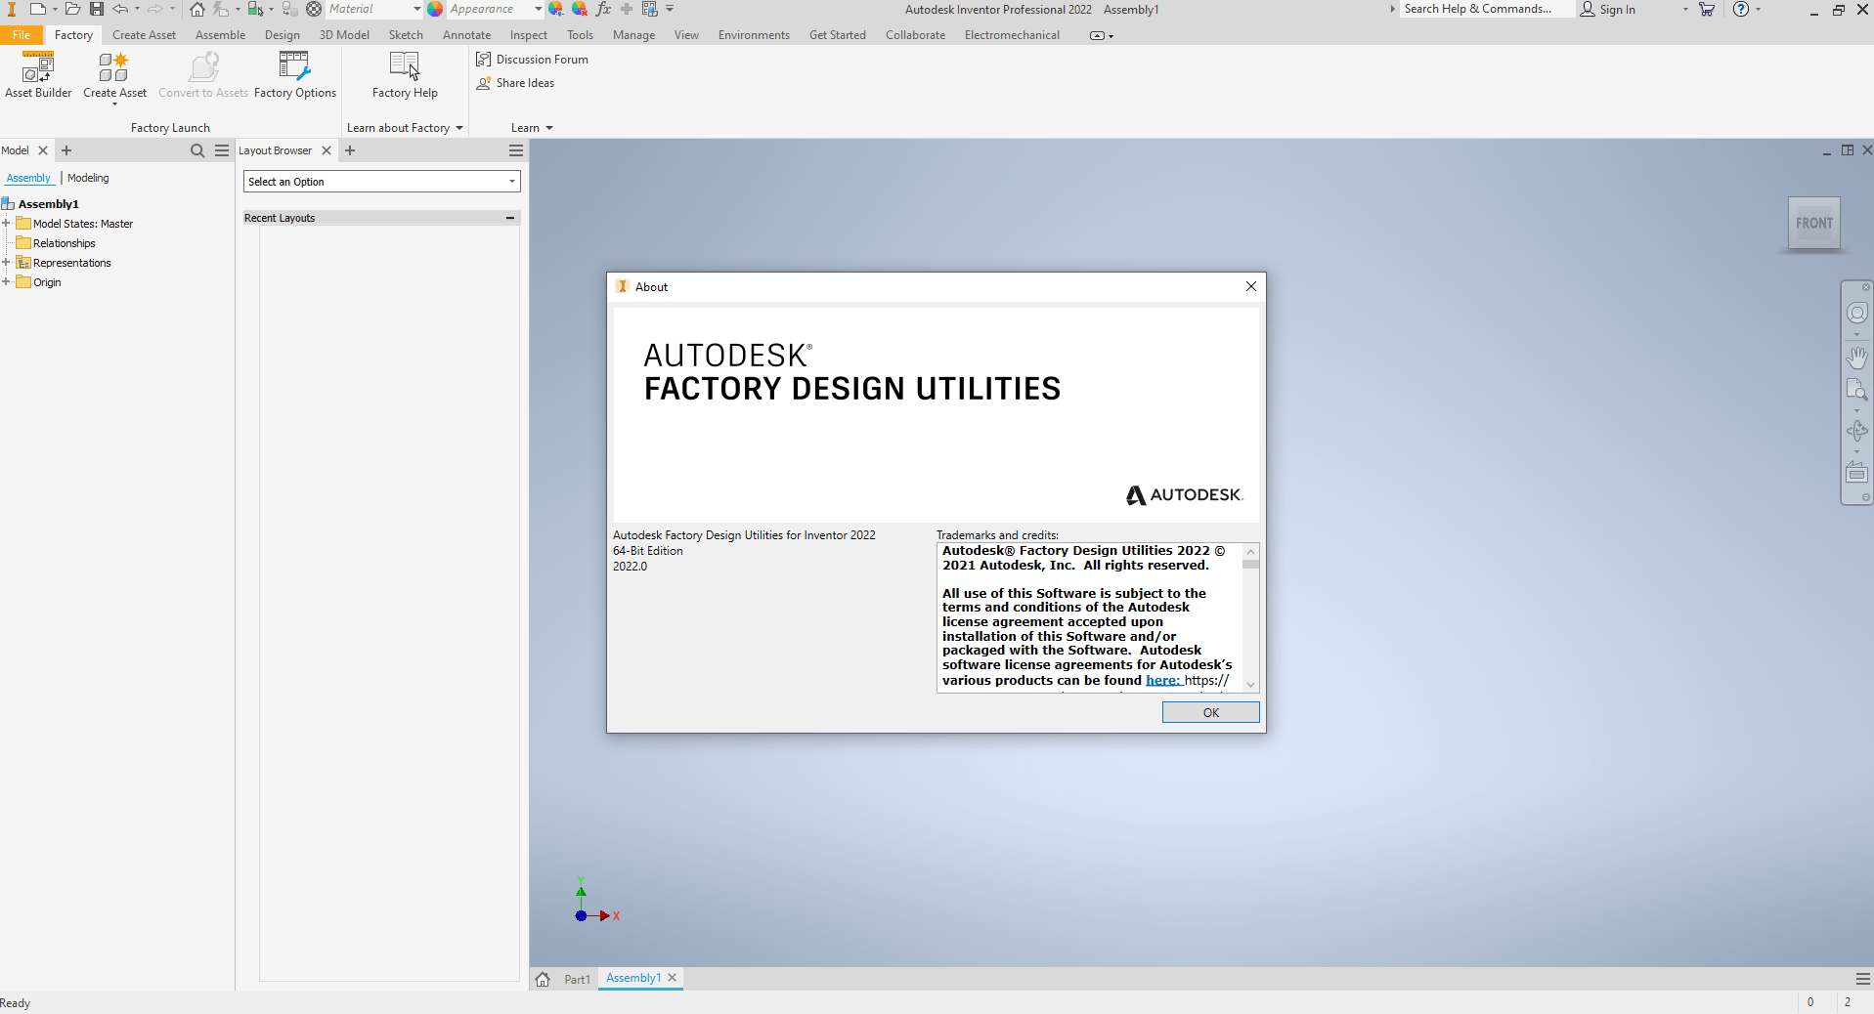Open the shopping cart icon
This screenshot has height=1014, width=1874.
[x=1707, y=9]
